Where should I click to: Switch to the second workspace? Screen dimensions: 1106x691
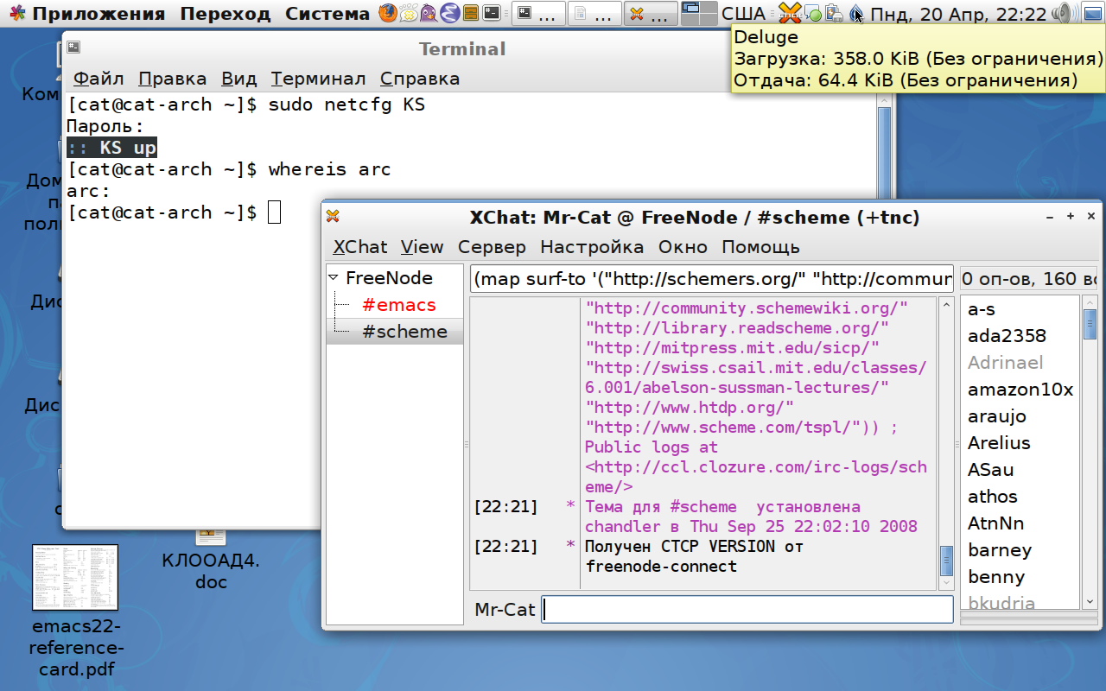[x=709, y=8]
